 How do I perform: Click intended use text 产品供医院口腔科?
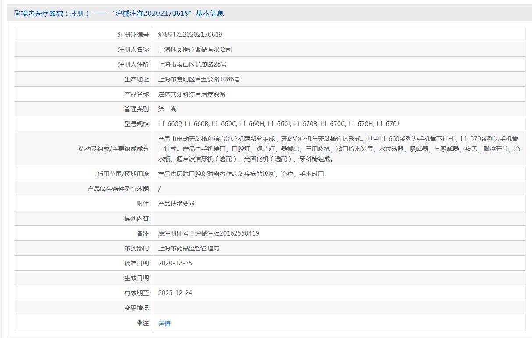[x=243, y=174]
